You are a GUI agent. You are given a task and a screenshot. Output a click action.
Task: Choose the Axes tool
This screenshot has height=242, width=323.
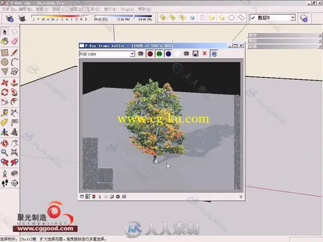click(4, 132)
